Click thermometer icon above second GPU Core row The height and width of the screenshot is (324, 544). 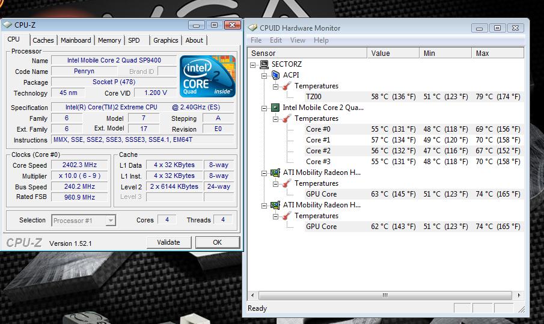(x=287, y=216)
